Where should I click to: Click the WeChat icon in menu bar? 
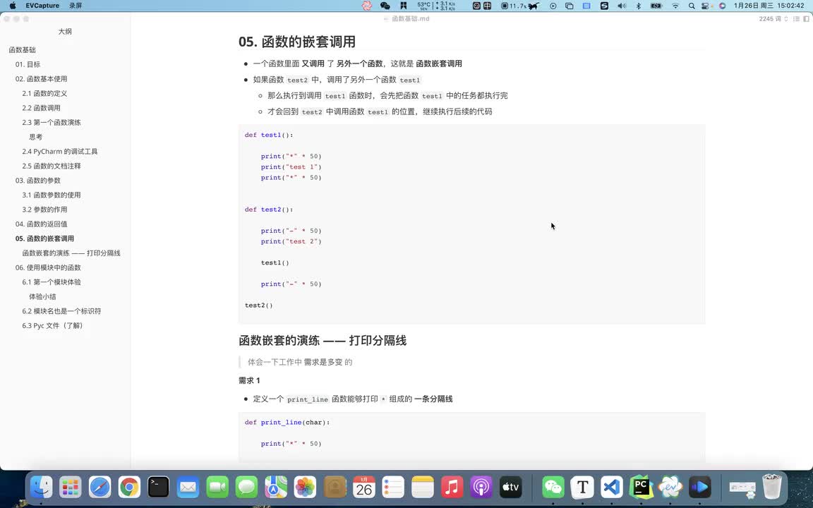385,6
